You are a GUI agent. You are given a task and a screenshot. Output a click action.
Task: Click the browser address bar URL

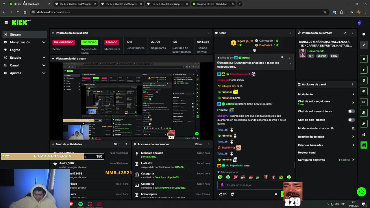(53, 12)
